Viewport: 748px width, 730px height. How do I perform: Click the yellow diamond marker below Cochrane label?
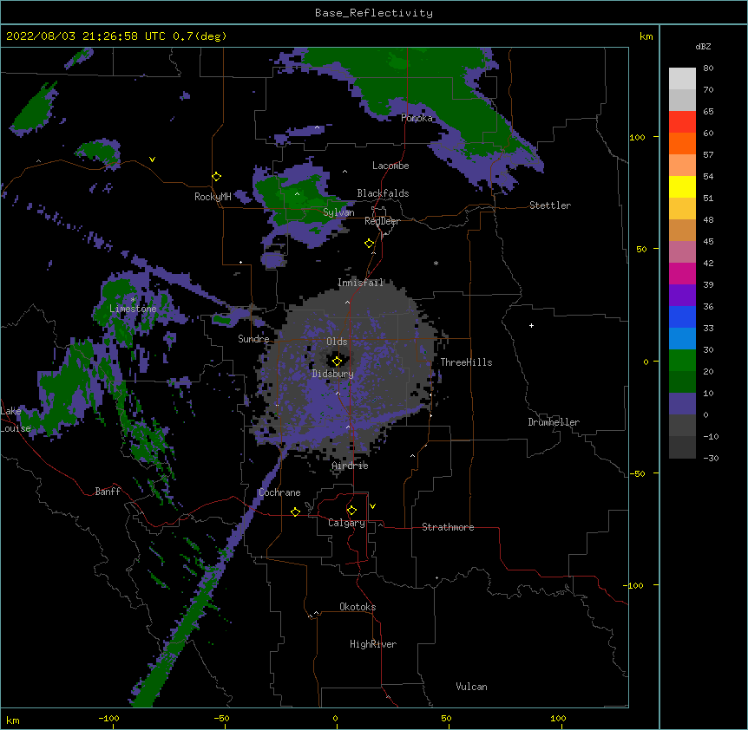click(295, 512)
